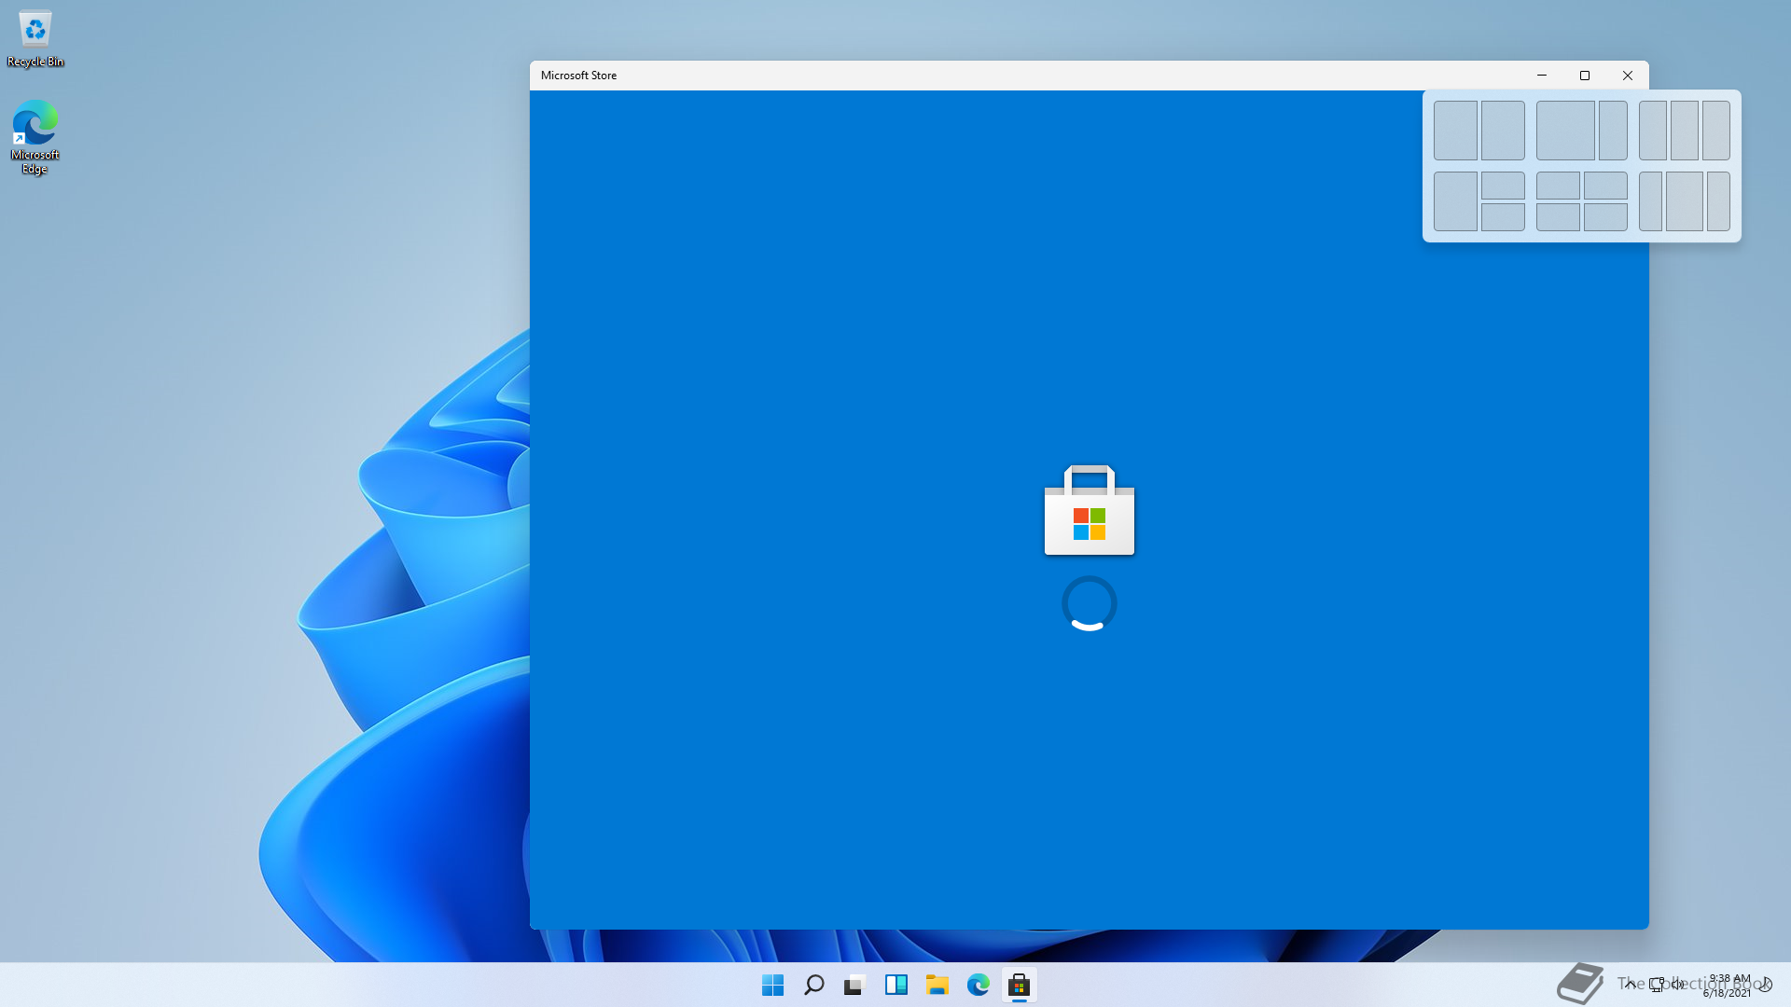Snap to bottom-right zone of left-plus-stacked layout
This screenshot has width=1791, height=1007.
1503,217
